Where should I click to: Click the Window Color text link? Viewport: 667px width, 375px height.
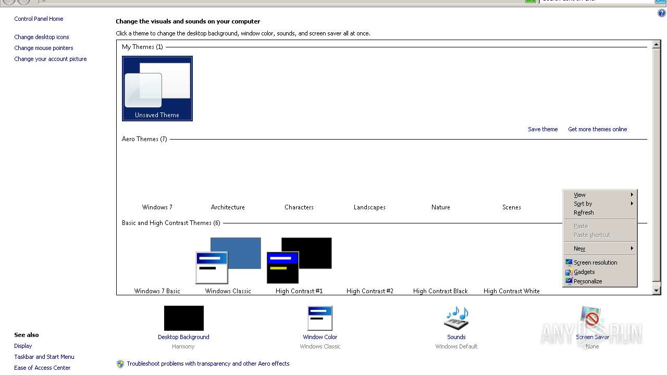pyautogui.click(x=320, y=337)
